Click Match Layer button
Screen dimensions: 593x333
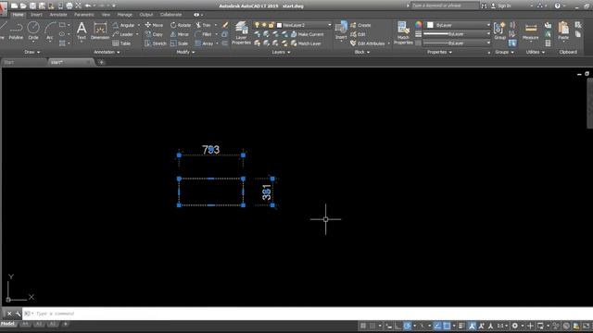click(306, 43)
